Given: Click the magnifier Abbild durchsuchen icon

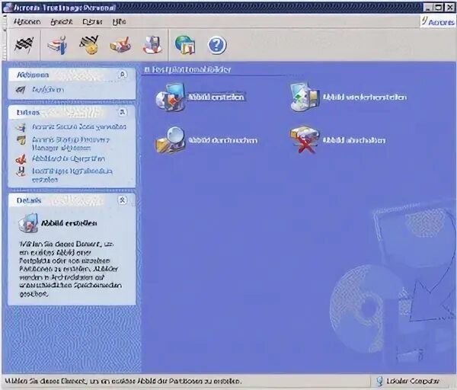Looking at the screenshot, I should pos(170,140).
